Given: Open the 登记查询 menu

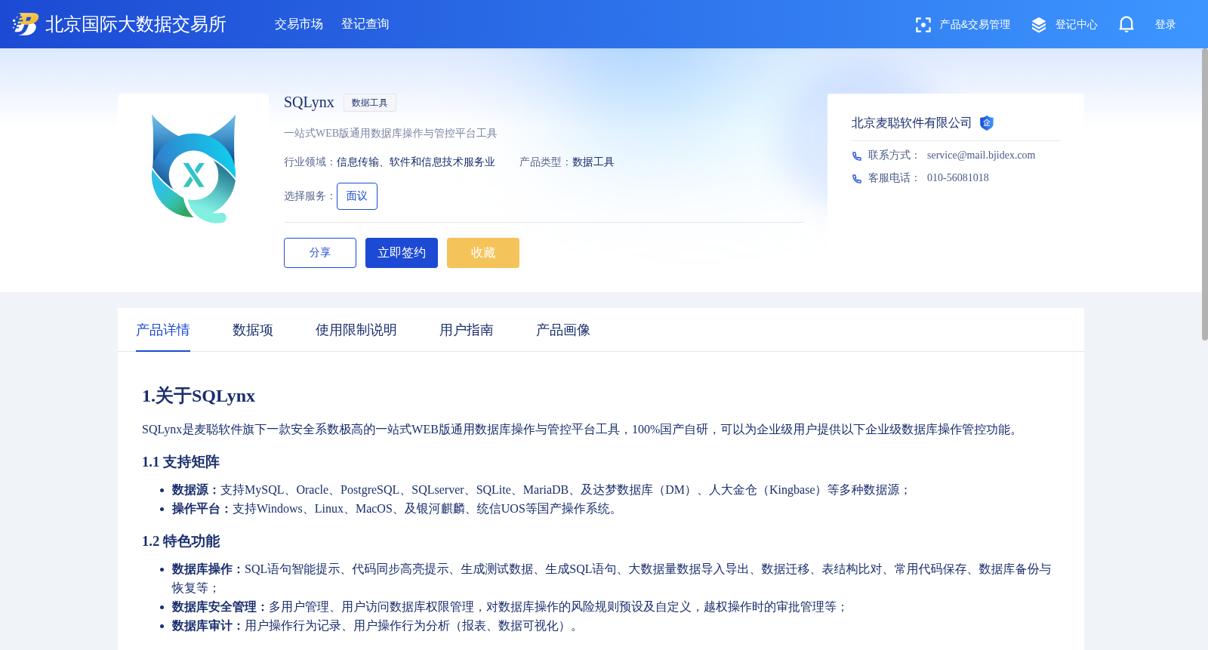Looking at the screenshot, I should [x=365, y=24].
